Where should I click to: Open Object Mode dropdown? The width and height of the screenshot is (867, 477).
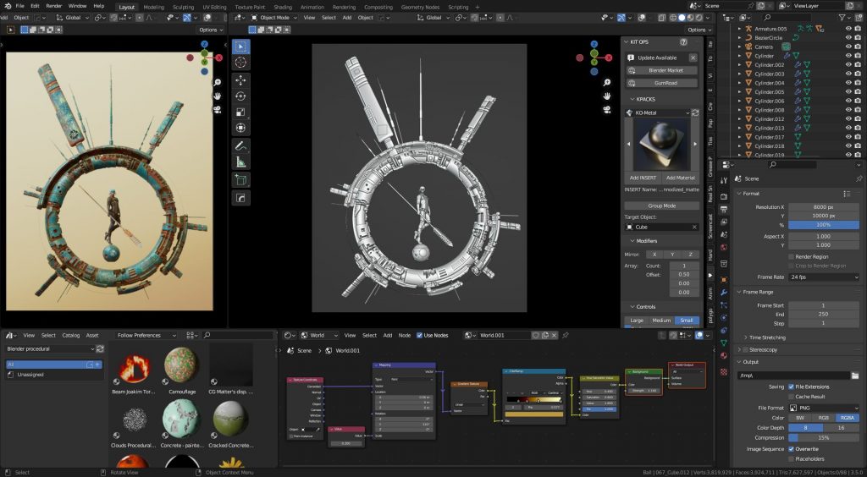click(x=275, y=18)
